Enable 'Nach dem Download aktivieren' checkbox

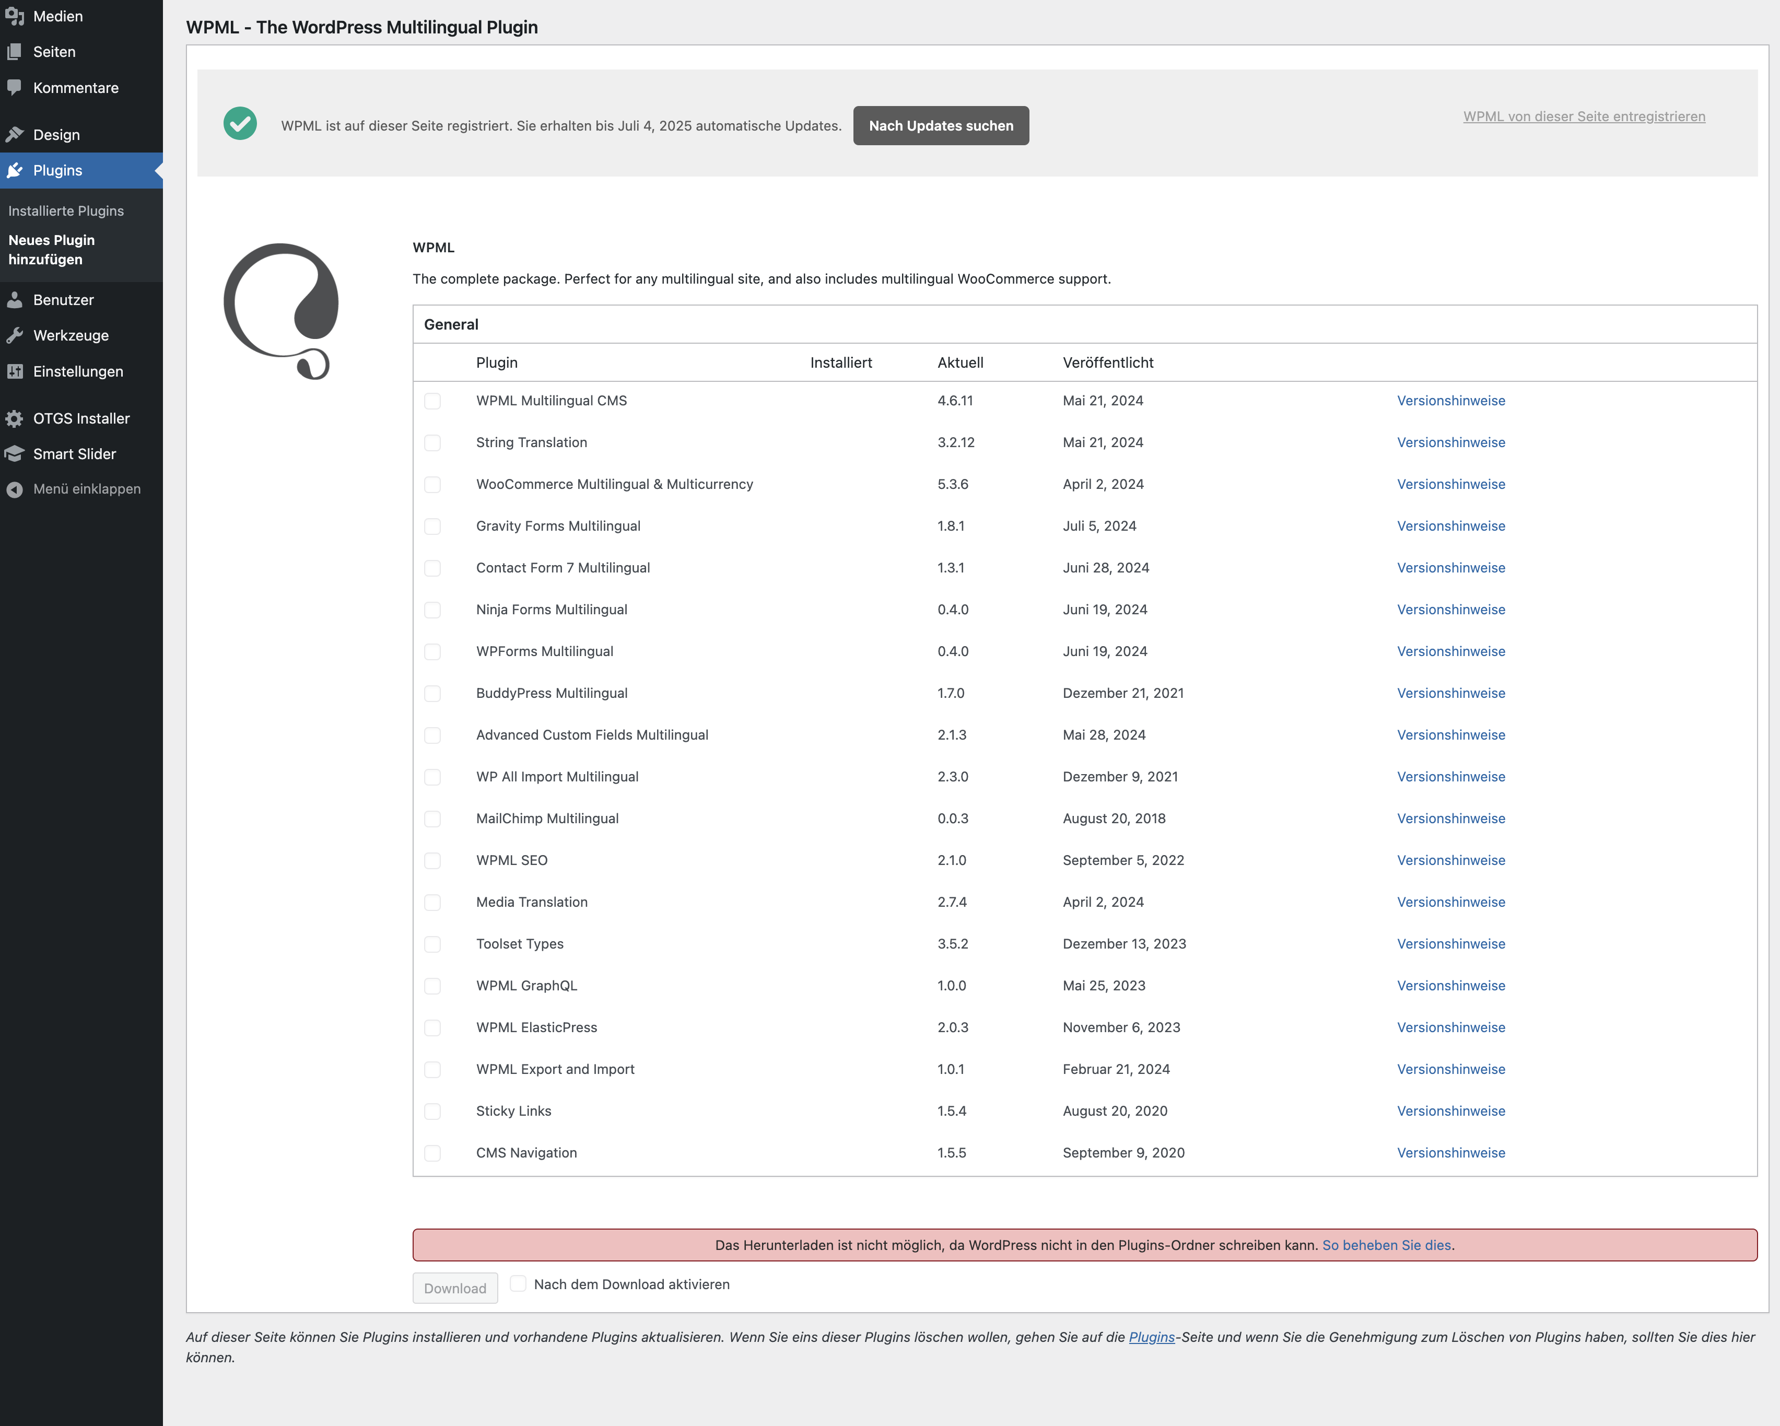click(x=519, y=1284)
